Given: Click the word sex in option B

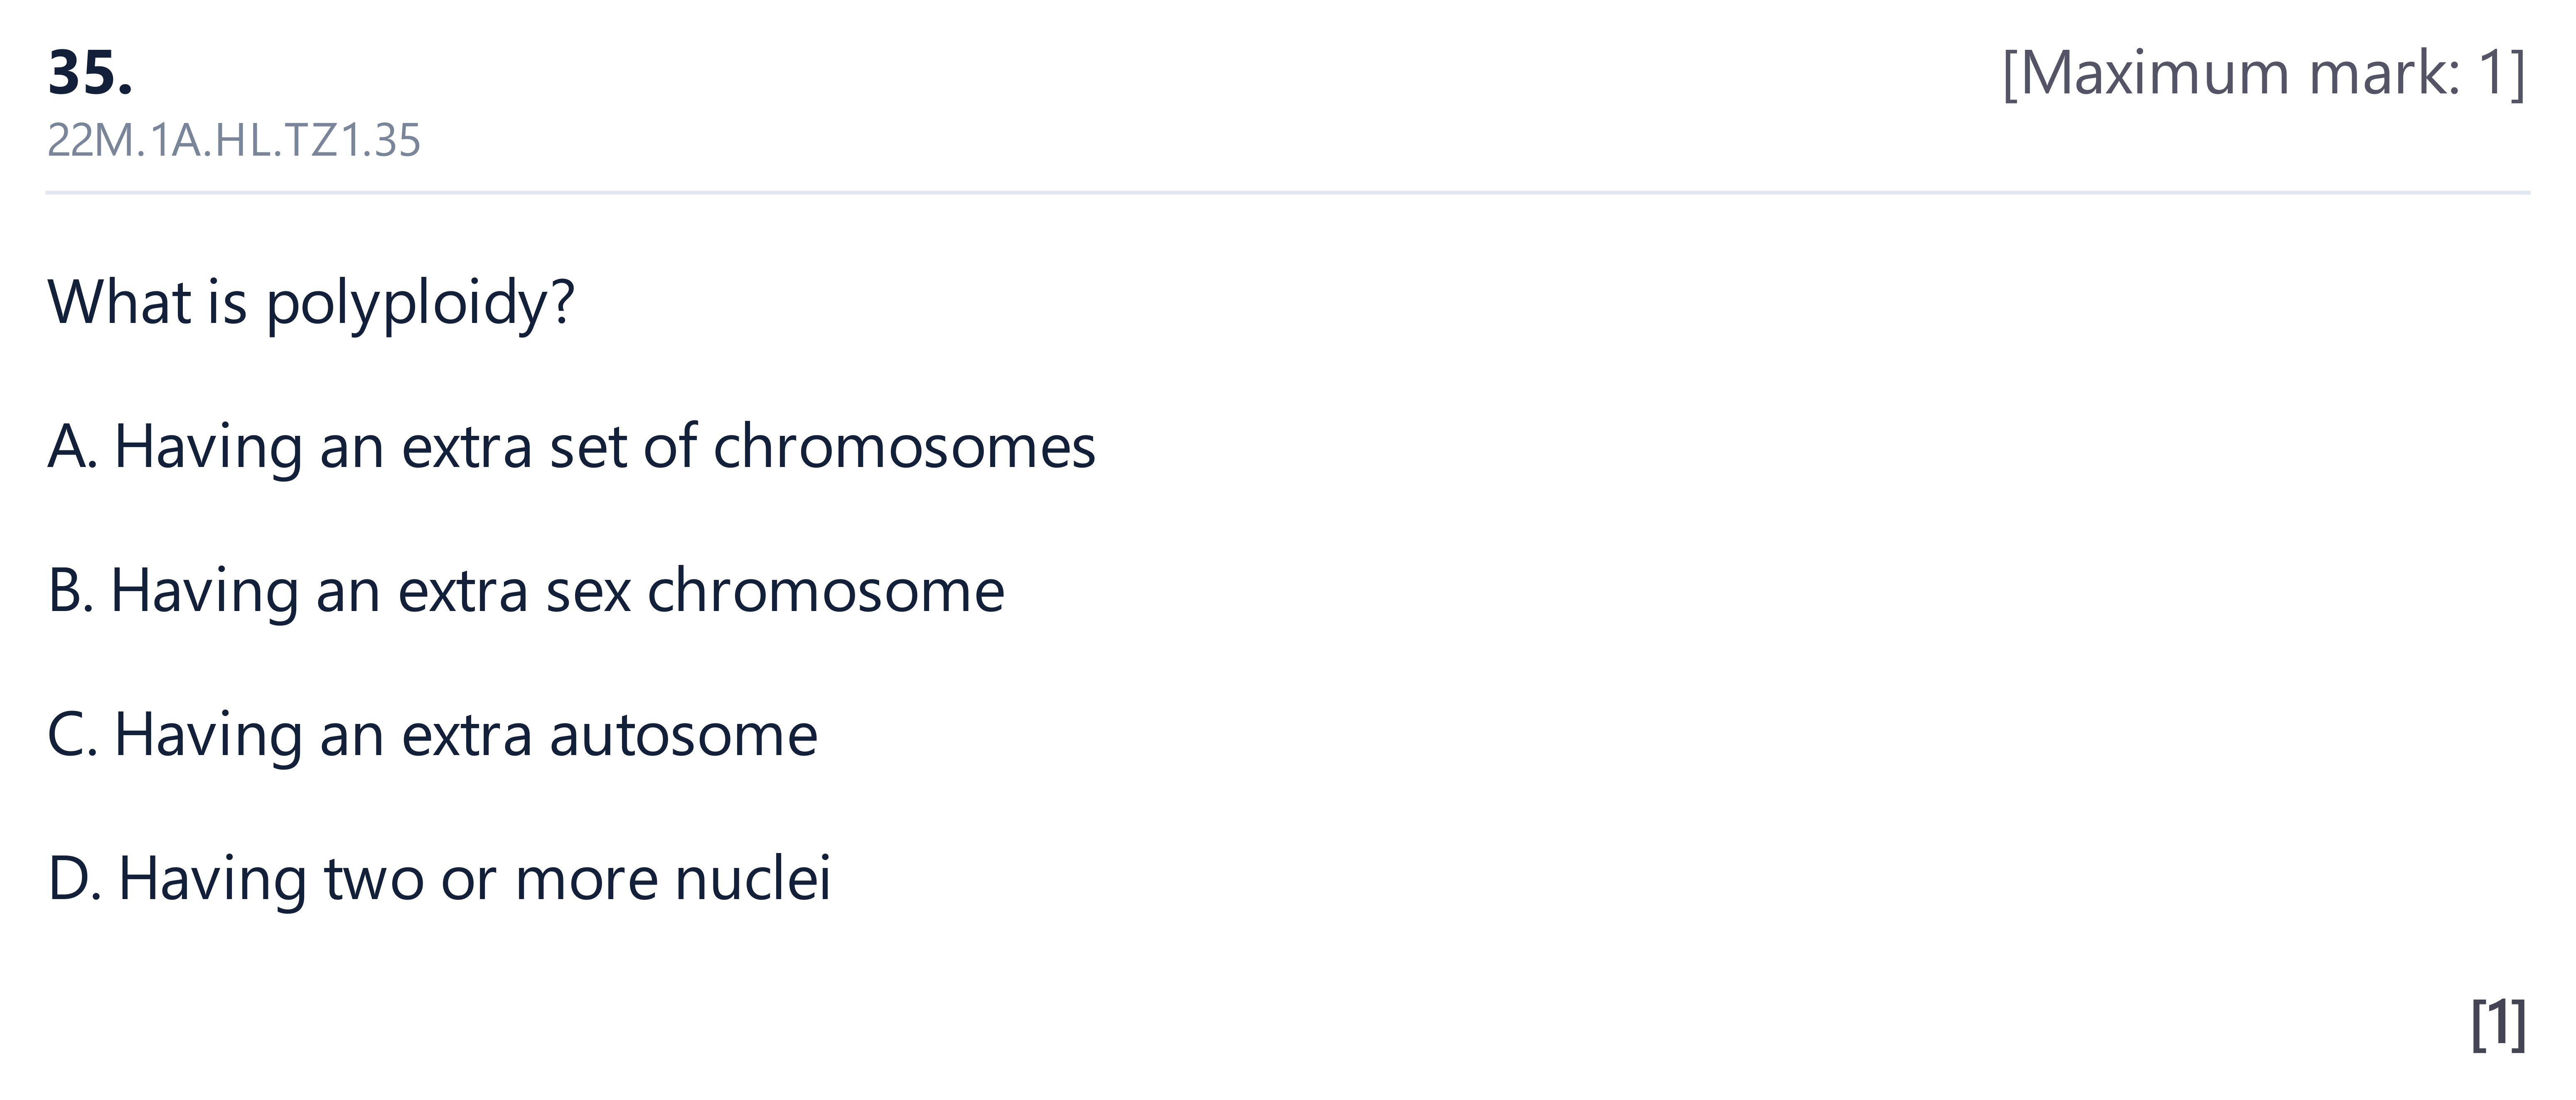Looking at the screenshot, I should pyautogui.click(x=588, y=592).
